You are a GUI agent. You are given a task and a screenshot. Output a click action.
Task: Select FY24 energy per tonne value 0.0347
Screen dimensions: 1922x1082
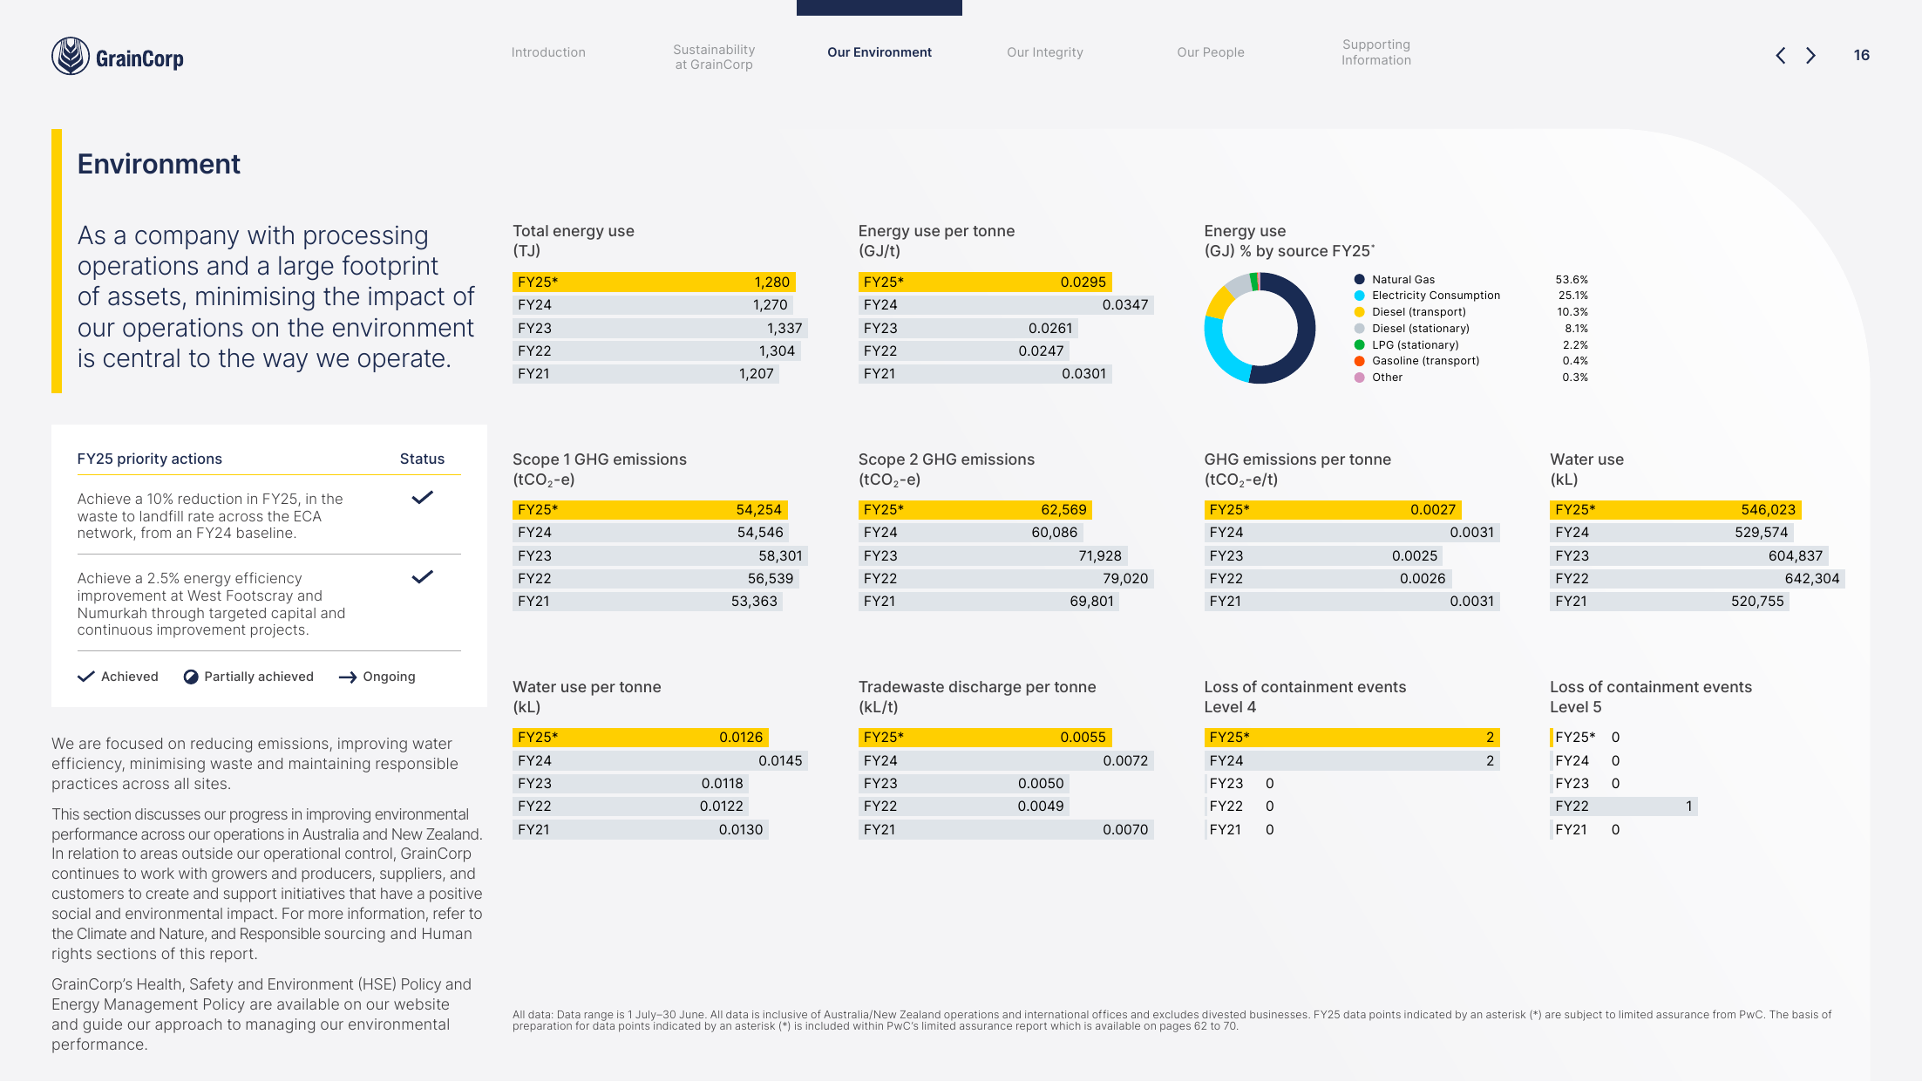[x=1124, y=305]
